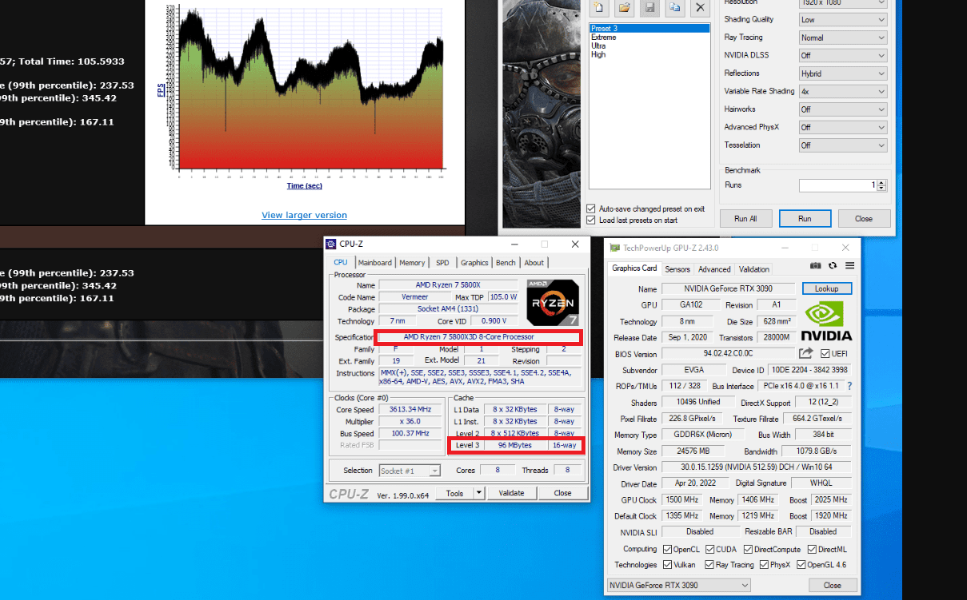The width and height of the screenshot is (967, 600).
Task: Switch to the CPU-Z Mainboard tab
Action: click(374, 262)
